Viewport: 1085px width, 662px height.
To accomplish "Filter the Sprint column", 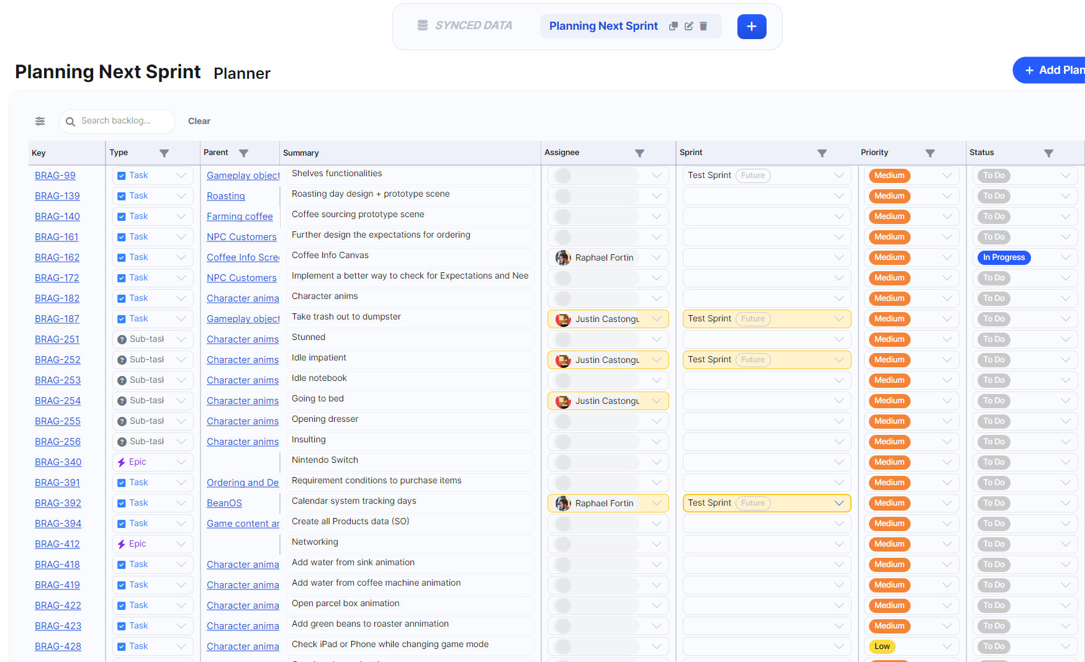I will click(822, 153).
